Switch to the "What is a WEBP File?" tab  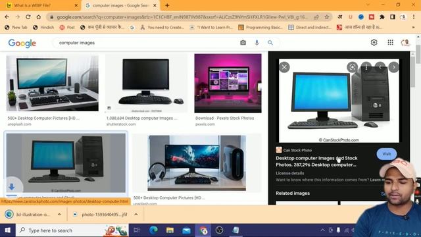coord(40,5)
